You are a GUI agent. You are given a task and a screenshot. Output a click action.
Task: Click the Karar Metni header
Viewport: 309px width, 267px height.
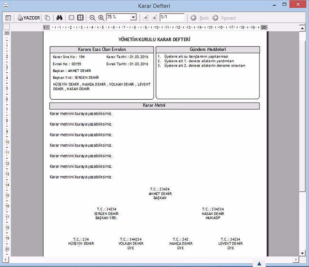coord(154,105)
